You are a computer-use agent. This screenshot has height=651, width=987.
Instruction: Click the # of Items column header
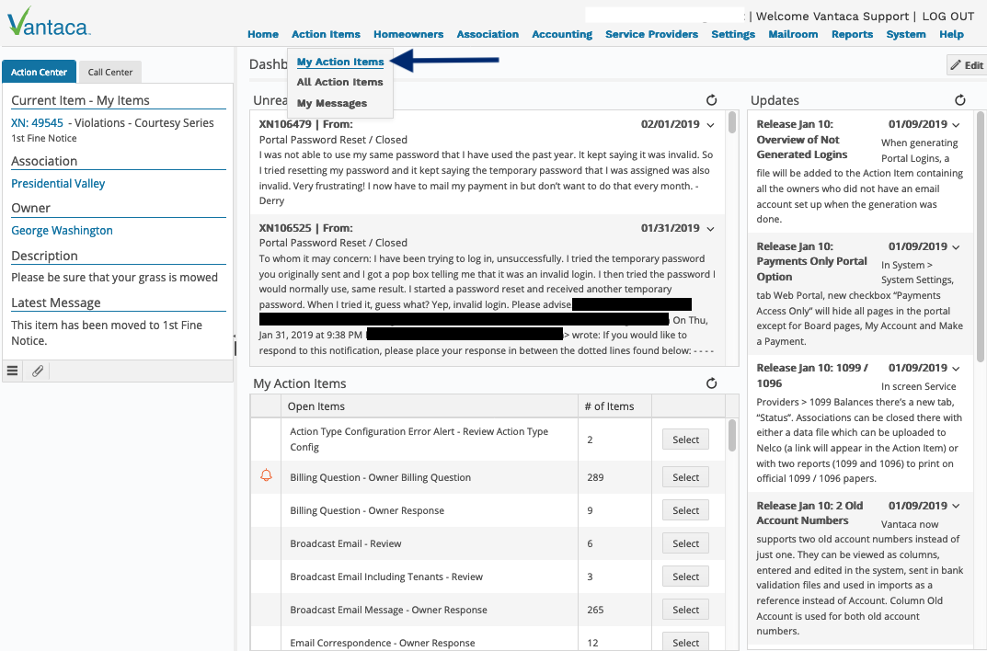point(614,406)
